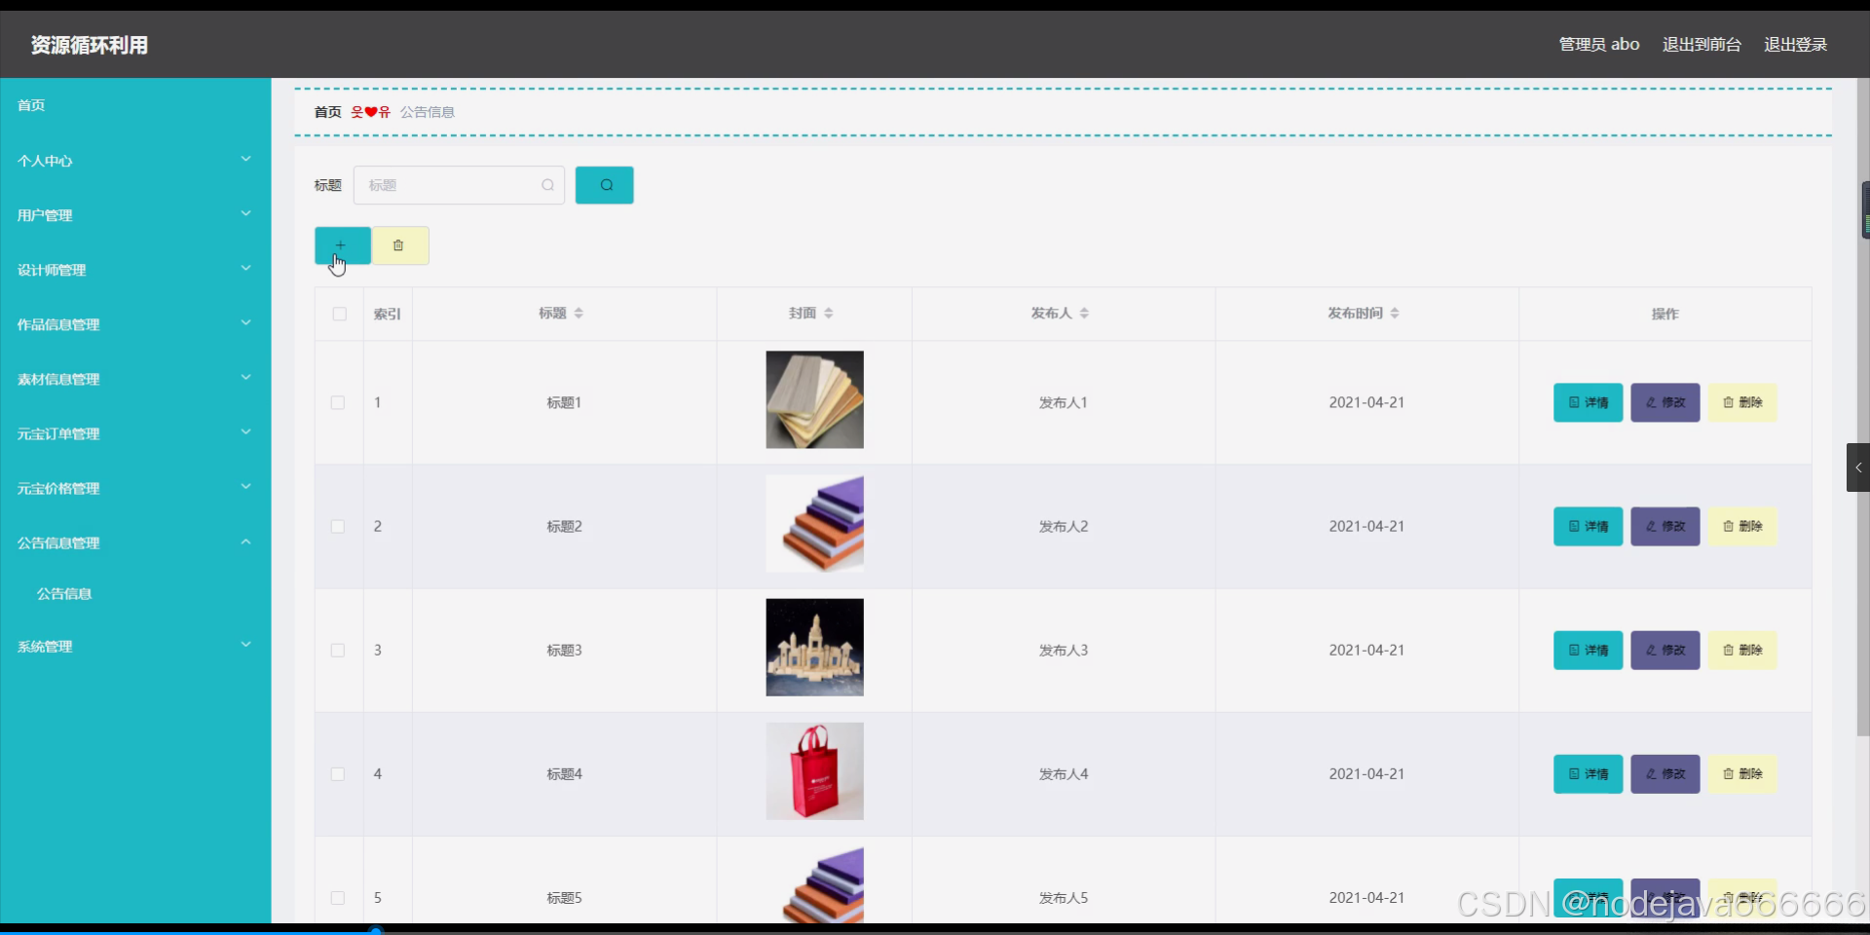Open 详情 for row 标题3

pyautogui.click(x=1588, y=650)
